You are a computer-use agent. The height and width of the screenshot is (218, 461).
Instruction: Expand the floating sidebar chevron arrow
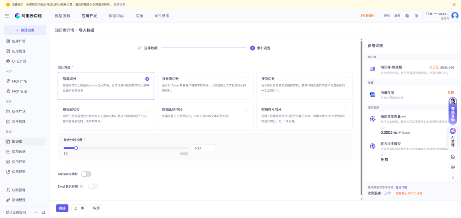pos(453,178)
